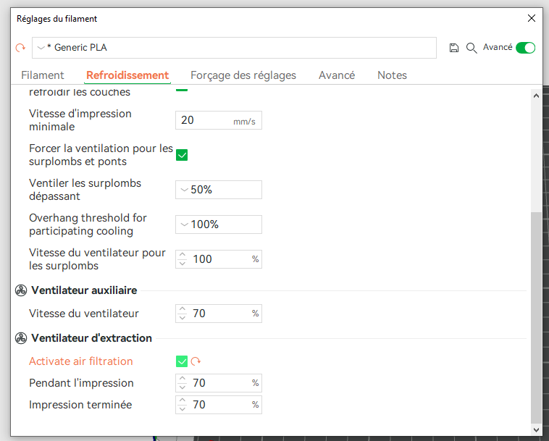This screenshot has height=441, width=549.
Task: Click the Ventilateur auxiliaire fan icon
Action: pos(21,290)
